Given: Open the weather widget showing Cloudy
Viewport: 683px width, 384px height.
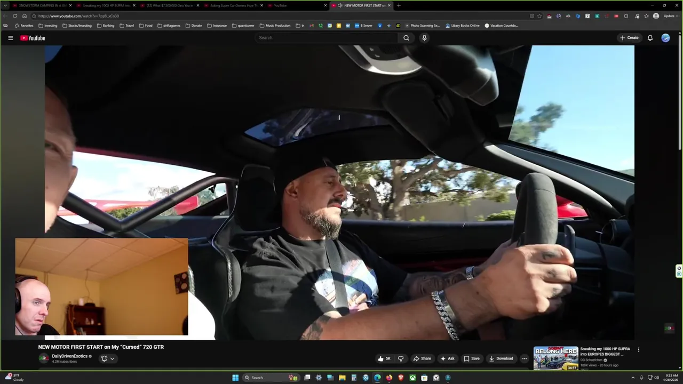Looking at the screenshot, I should [14, 378].
